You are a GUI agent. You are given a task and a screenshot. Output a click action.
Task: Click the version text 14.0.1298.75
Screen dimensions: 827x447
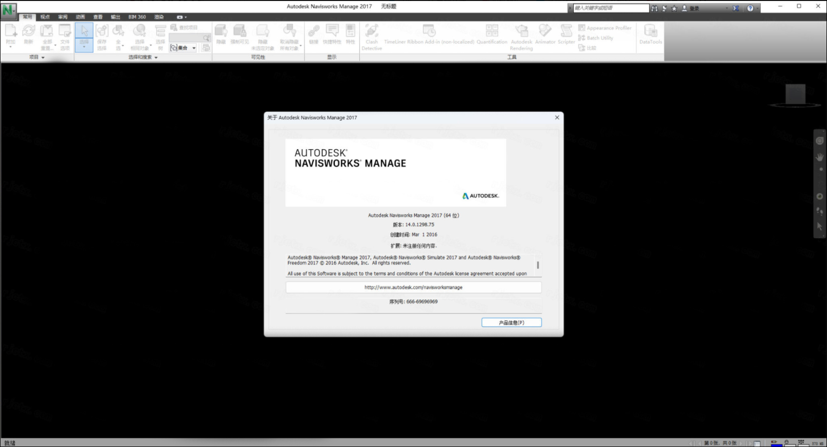[420, 225]
